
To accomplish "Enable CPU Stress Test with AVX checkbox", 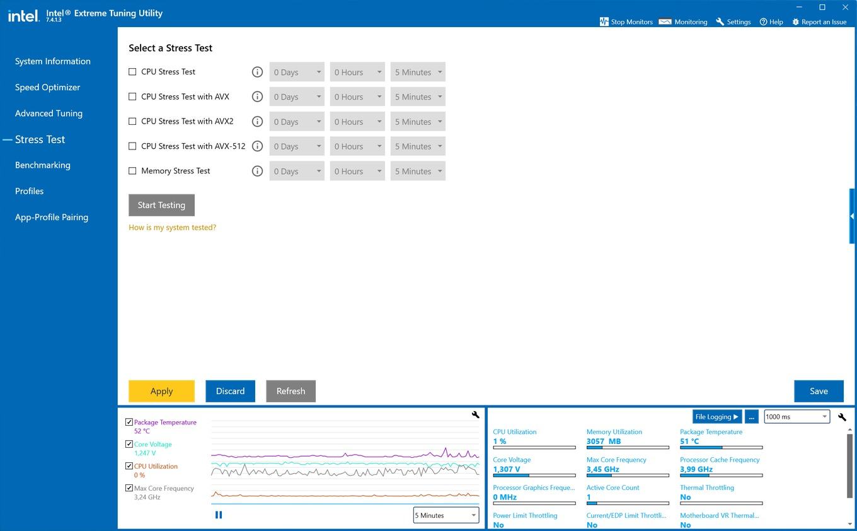I will tap(132, 96).
